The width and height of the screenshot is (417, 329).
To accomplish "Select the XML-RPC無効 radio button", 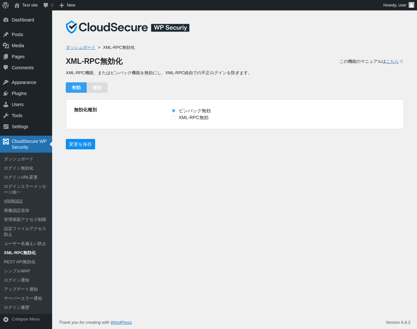I will click(x=174, y=117).
